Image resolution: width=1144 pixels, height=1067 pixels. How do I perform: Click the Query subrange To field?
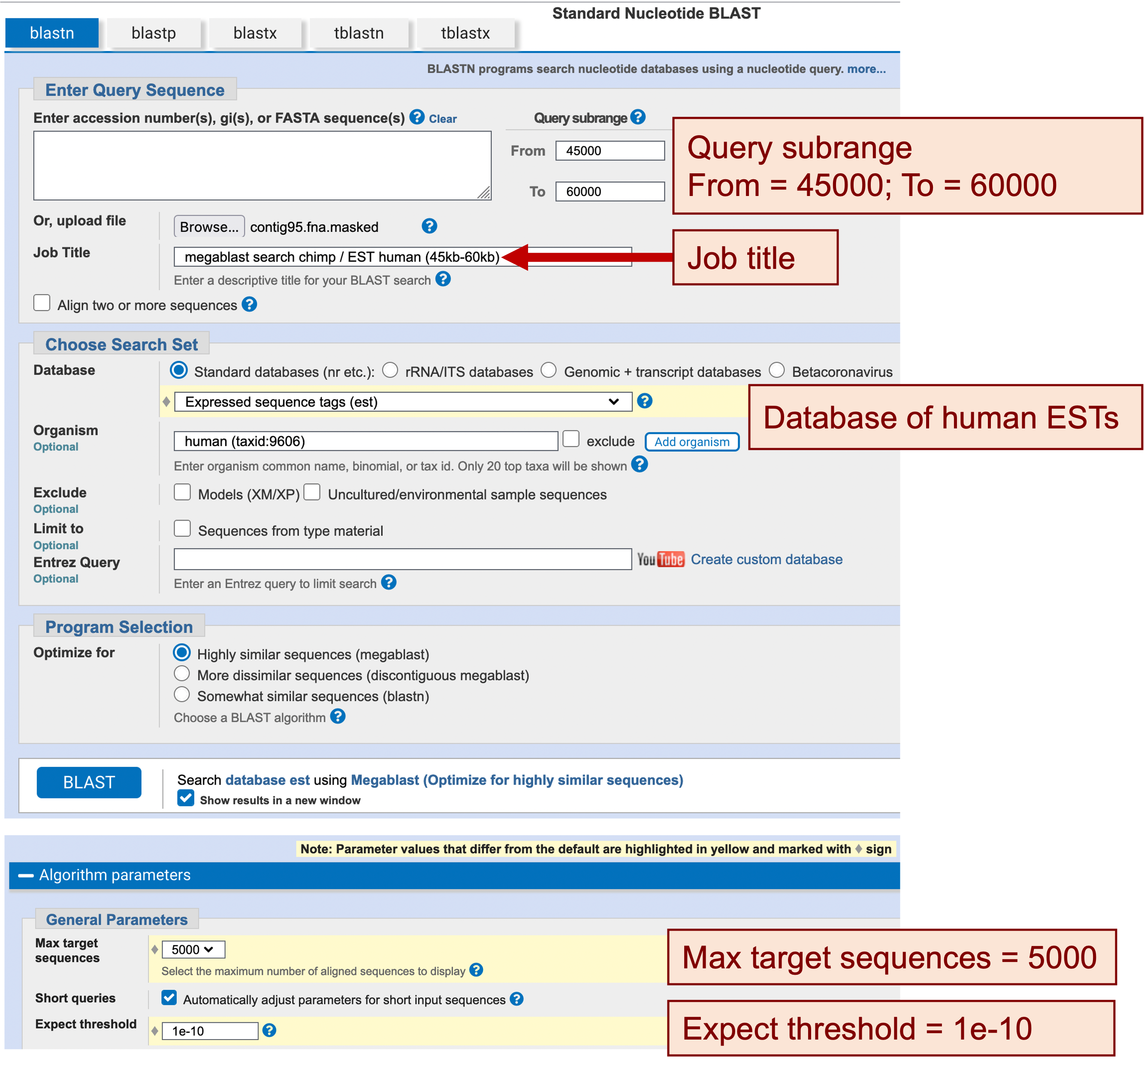(610, 192)
